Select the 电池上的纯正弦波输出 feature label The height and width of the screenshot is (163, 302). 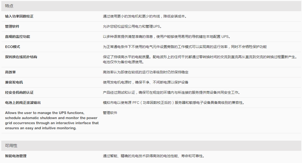click(23, 103)
